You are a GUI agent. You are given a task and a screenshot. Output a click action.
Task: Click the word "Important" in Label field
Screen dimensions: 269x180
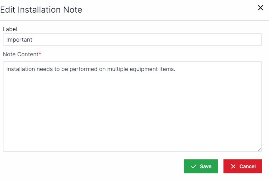pyautogui.click(x=19, y=39)
